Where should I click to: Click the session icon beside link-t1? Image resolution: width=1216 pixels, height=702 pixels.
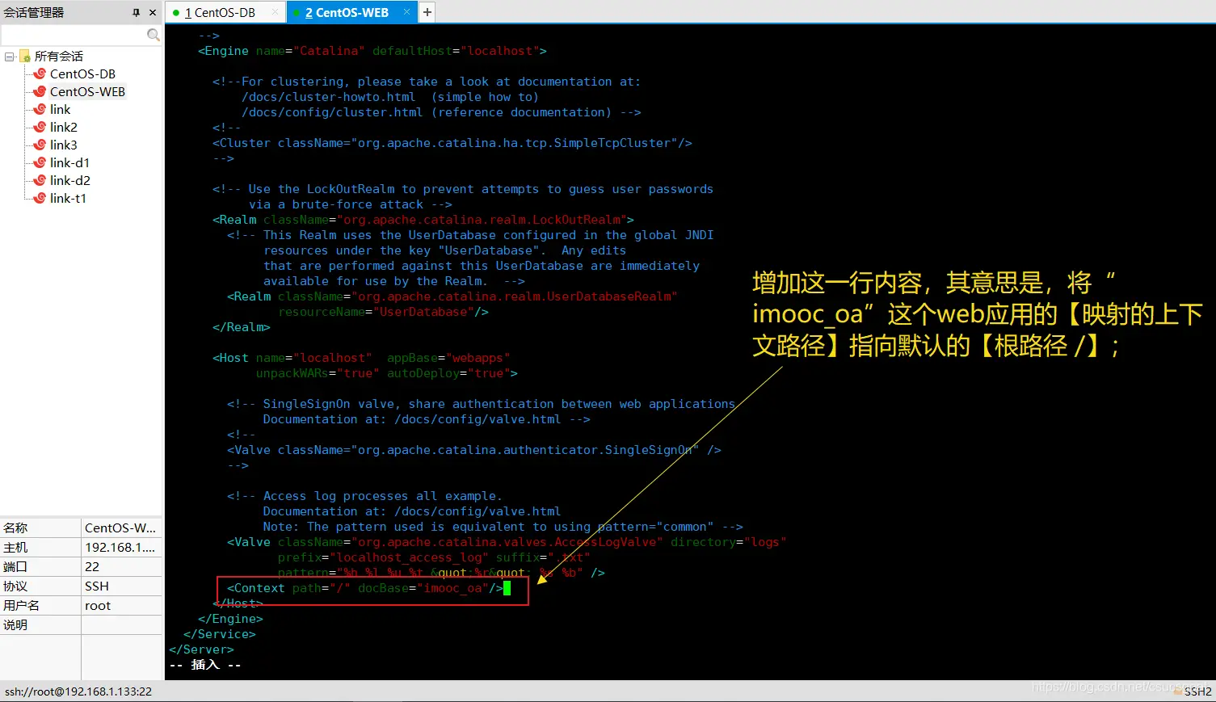[40, 199]
